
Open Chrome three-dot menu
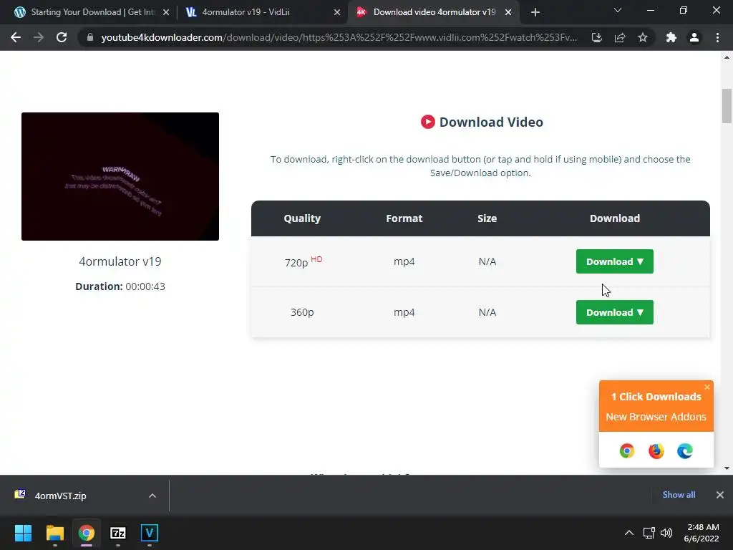coord(717,37)
